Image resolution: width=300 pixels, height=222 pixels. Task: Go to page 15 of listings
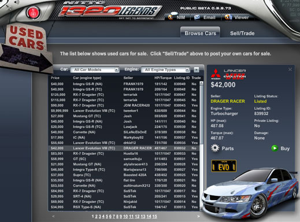154,216
